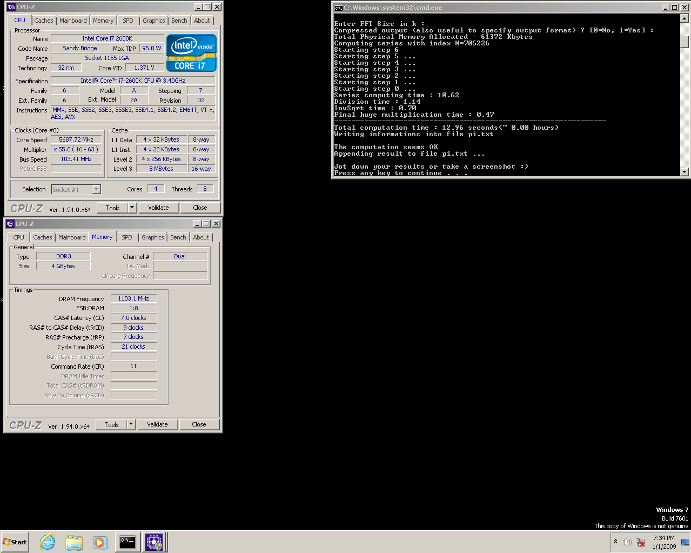
Task: Select CPU tab in lower CPU-Z window
Action: [x=19, y=237]
